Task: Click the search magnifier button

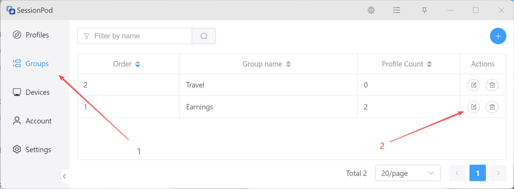Action: pos(204,36)
